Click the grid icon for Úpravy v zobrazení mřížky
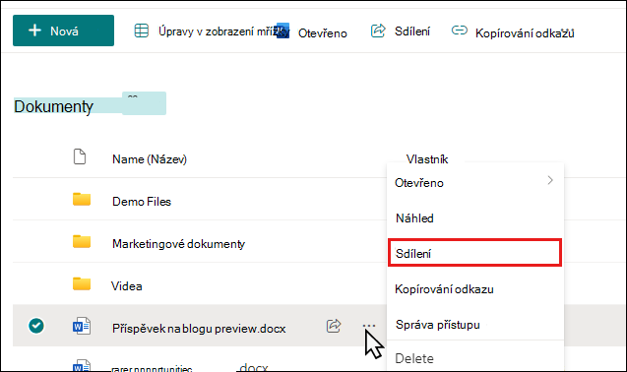627x372 pixels. [141, 31]
